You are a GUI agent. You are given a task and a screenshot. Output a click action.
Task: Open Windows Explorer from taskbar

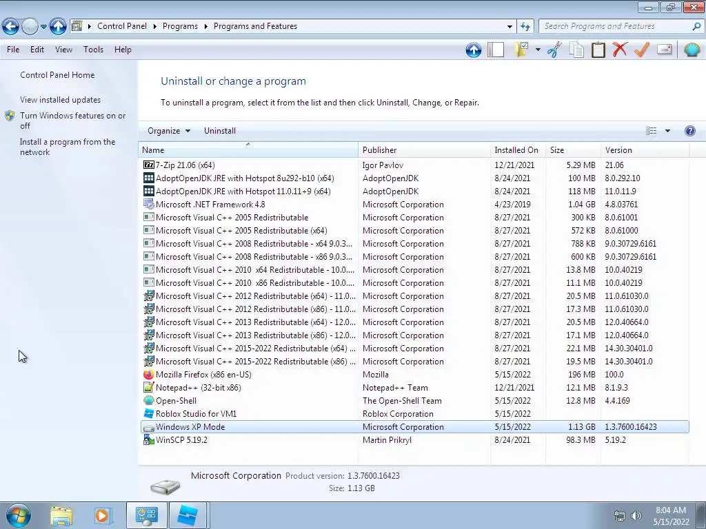click(61, 516)
